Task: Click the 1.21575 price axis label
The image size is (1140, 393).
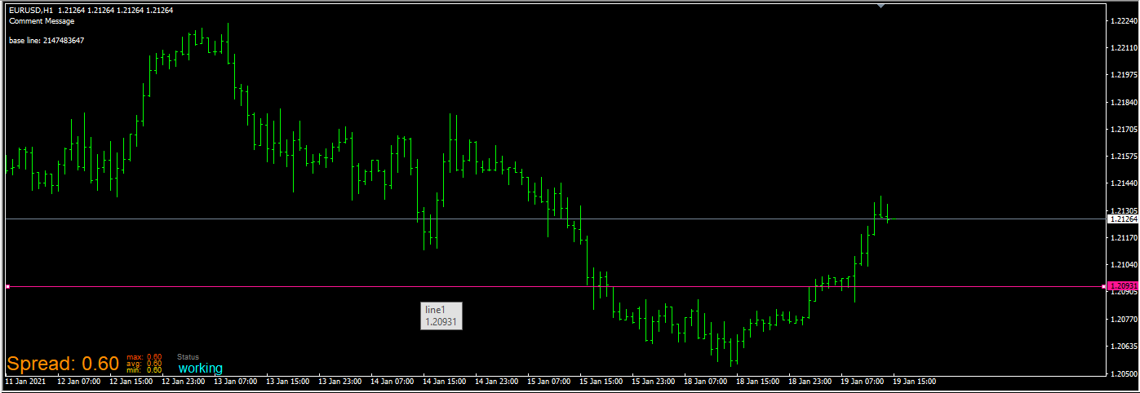Action: pos(1123,157)
